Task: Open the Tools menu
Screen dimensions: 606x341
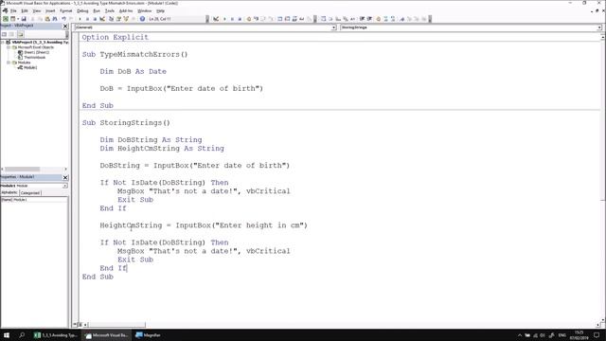Action: click(110, 10)
